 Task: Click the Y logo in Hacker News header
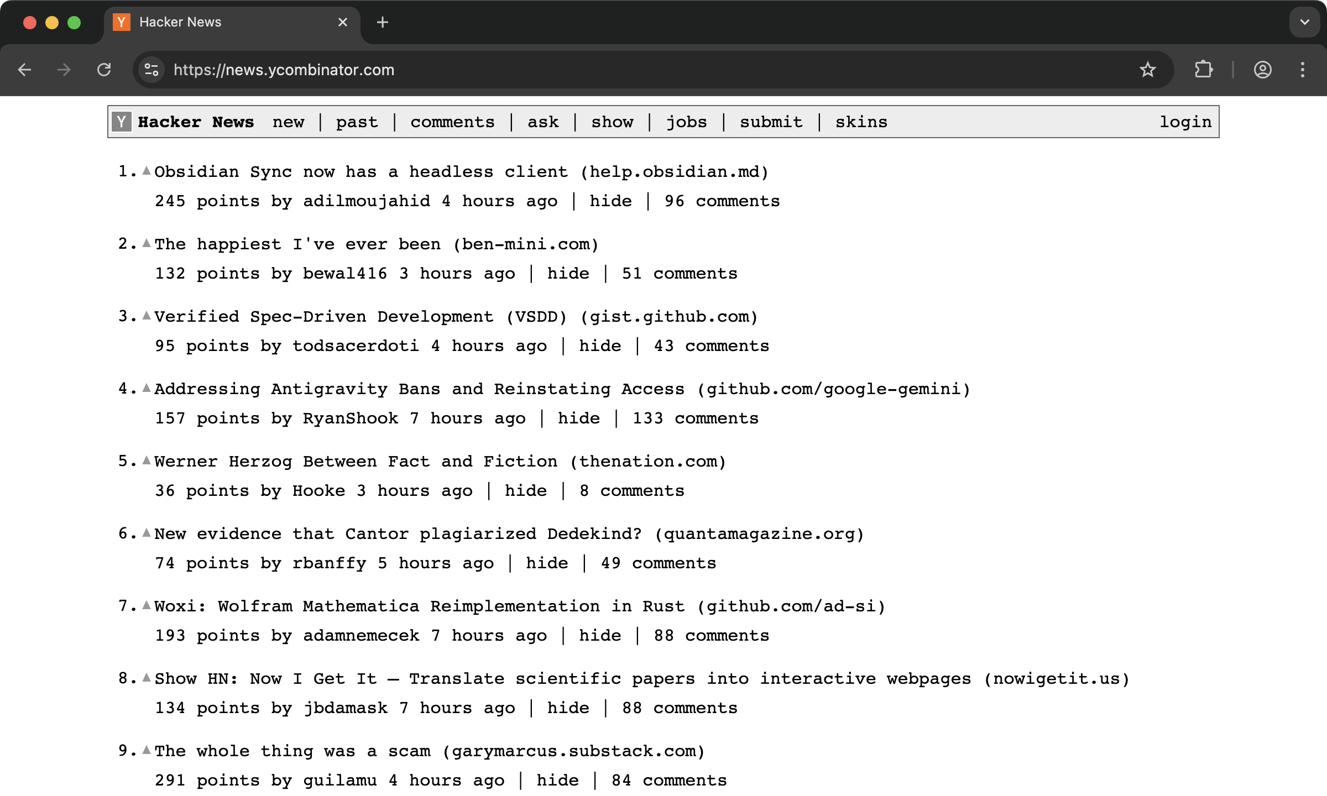point(122,122)
